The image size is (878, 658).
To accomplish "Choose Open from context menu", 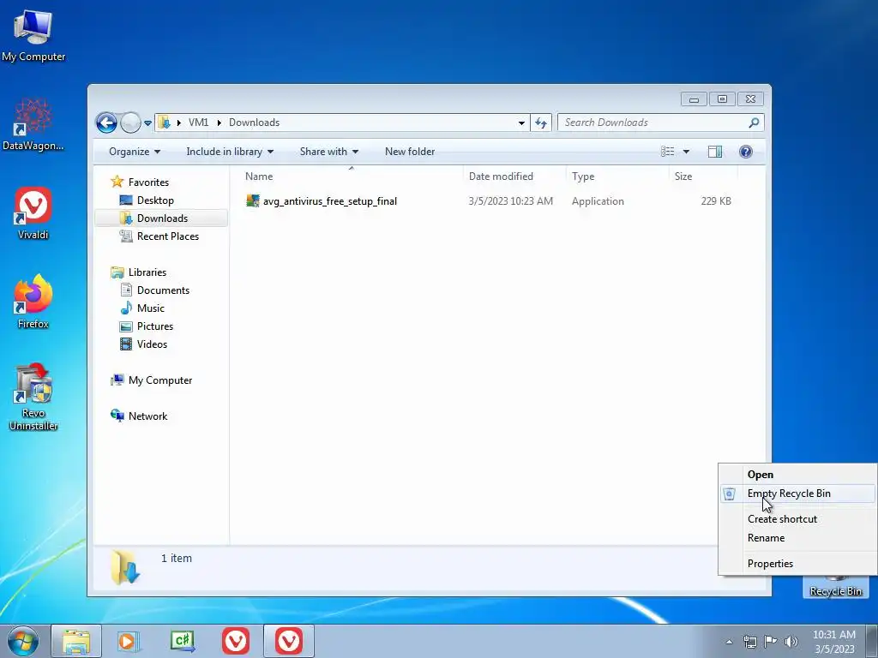I will click(761, 475).
